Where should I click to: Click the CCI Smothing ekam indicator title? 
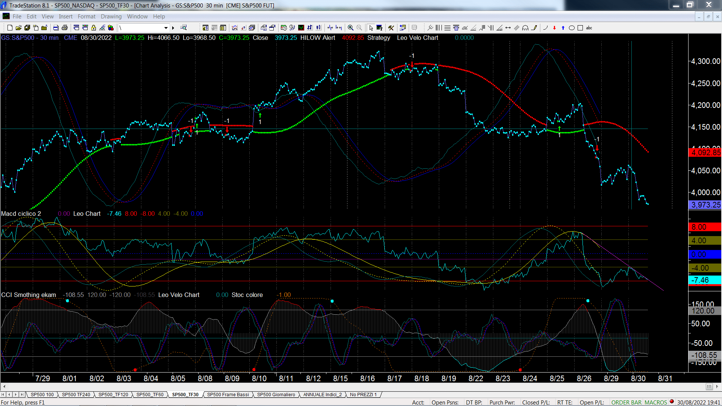pos(29,295)
